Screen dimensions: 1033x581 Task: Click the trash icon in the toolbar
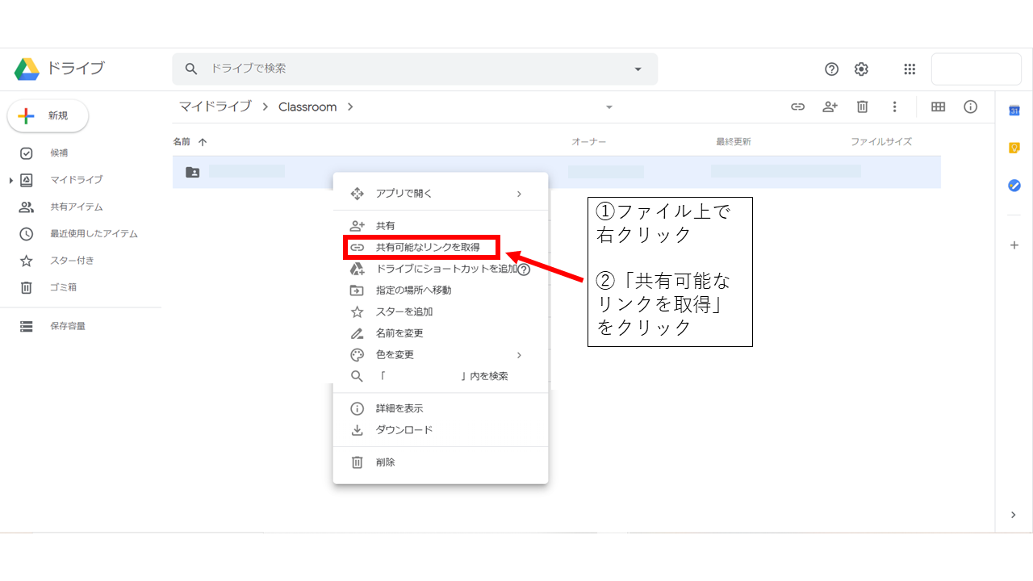point(862,107)
